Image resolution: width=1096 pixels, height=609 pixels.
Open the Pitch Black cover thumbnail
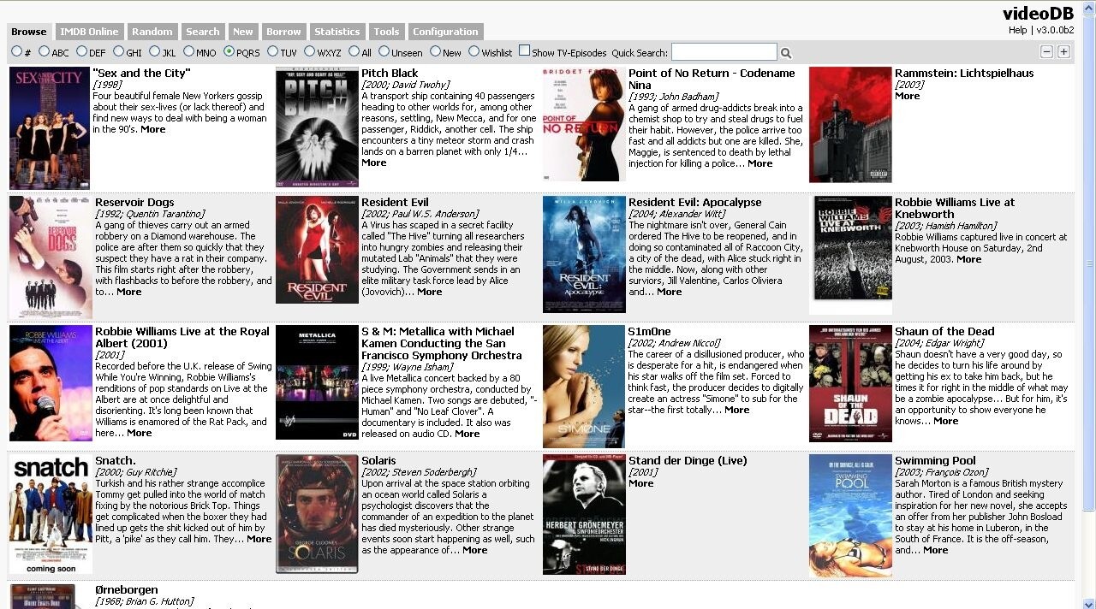tap(317, 127)
